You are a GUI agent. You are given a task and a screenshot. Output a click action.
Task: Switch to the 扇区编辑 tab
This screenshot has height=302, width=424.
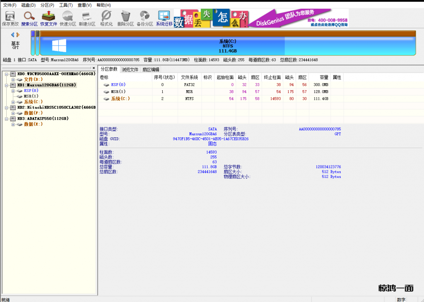click(x=151, y=70)
